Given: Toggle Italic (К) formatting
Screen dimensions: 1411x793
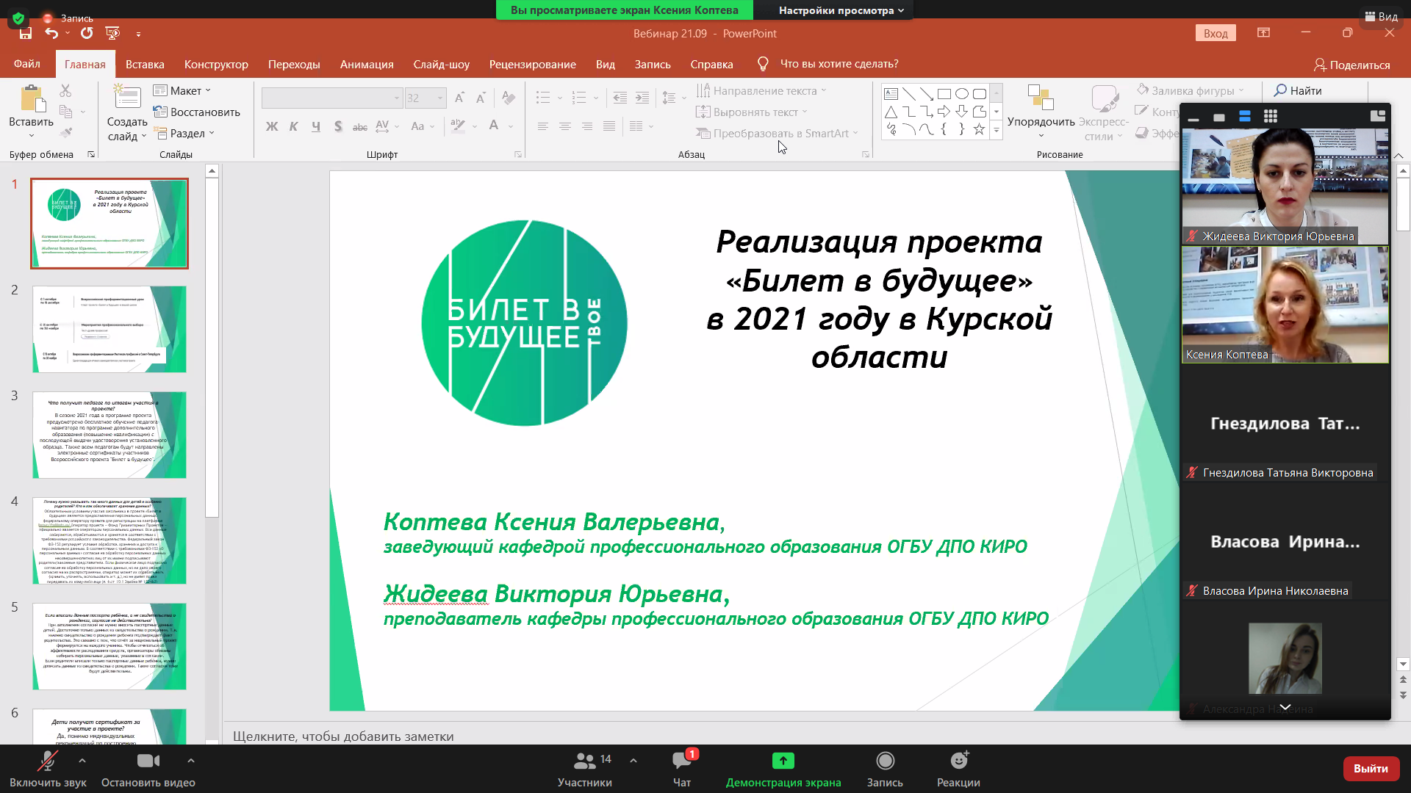Looking at the screenshot, I should [x=293, y=126].
